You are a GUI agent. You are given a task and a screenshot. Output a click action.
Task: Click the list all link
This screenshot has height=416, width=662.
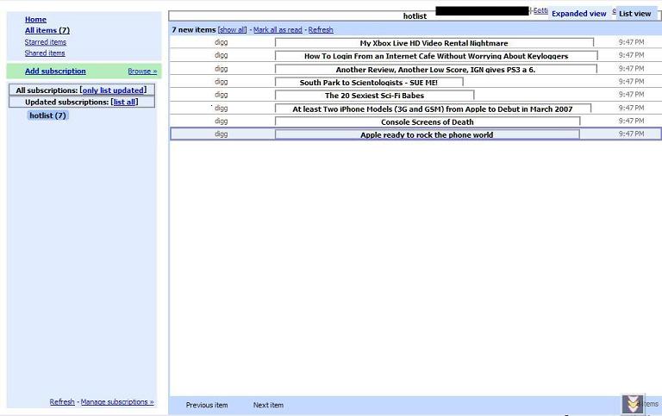point(124,102)
